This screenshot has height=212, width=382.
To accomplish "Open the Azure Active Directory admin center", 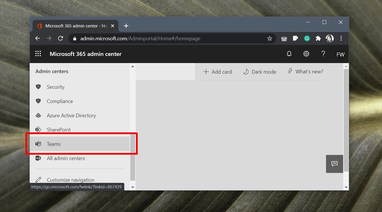I will (71, 115).
